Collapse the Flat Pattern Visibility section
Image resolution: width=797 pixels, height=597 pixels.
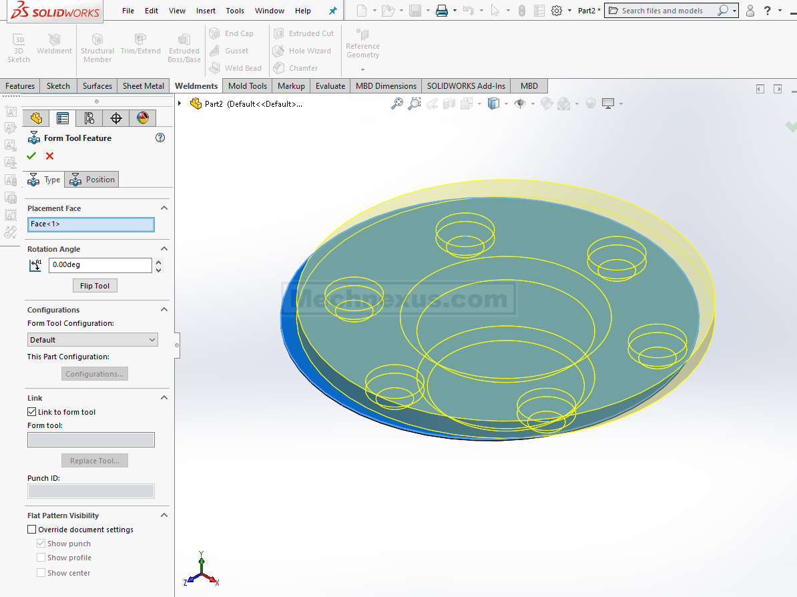[x=164, y=516]
